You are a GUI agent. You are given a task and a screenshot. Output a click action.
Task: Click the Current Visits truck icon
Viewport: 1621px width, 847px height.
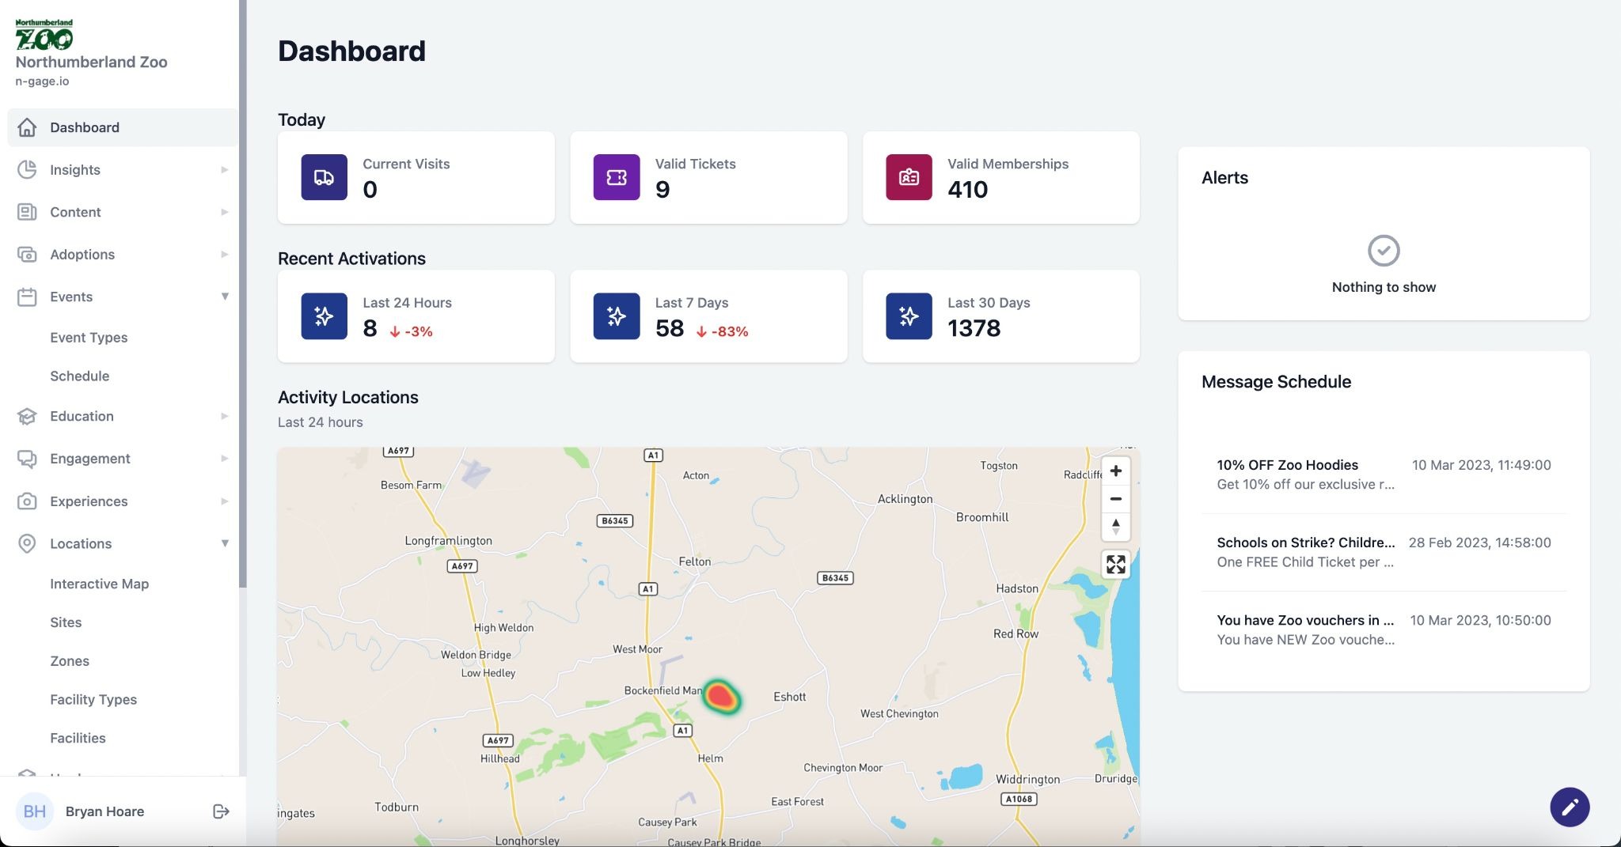[x=324, y=177]
